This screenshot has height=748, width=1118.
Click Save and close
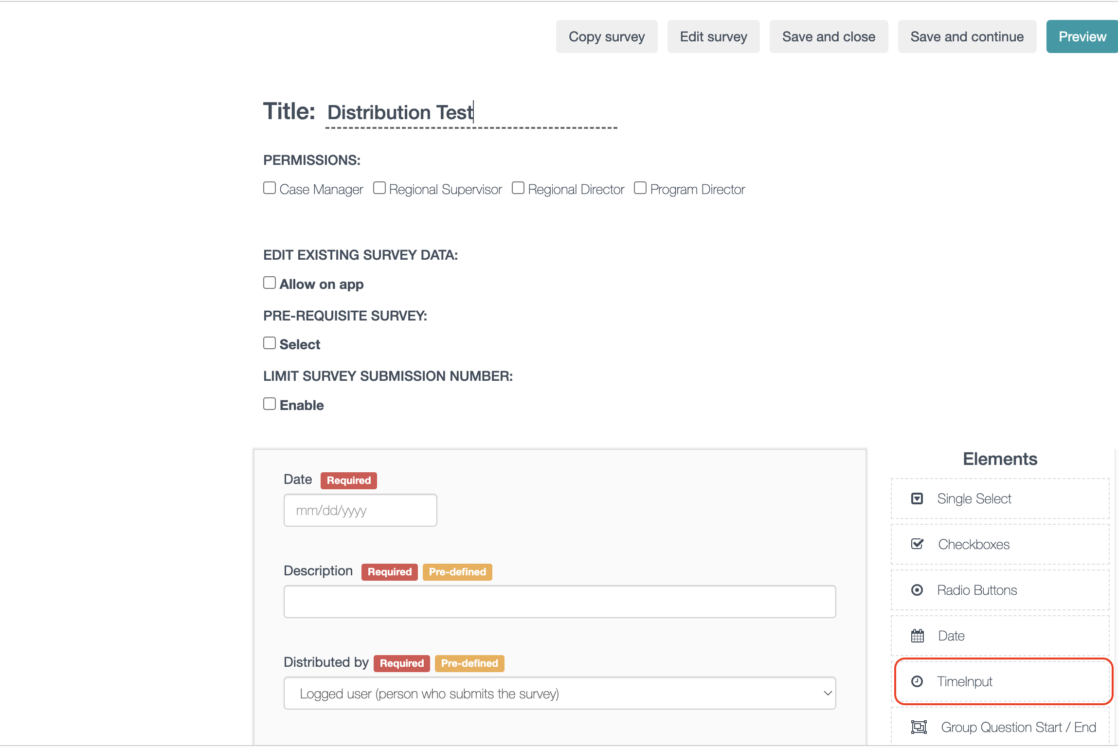tap(829, 36)
